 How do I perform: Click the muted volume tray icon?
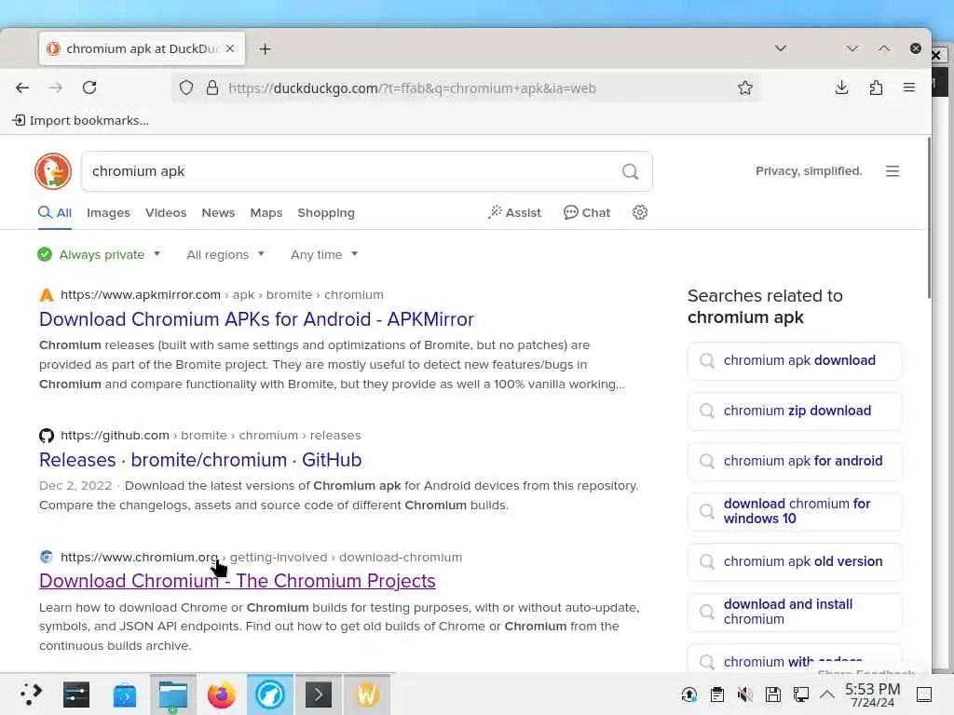point(744,695)
